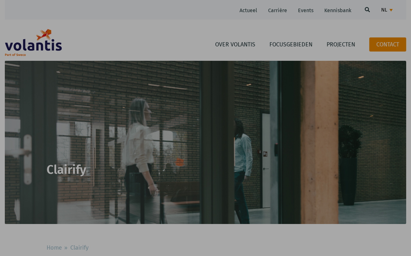Click the orange arrow beside NL
The width and height of the screenshot is (411, 256).
point(391,10)
